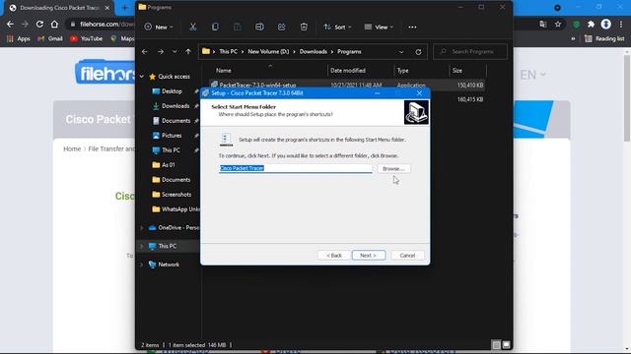Image resolution: width=631 pixels, height=354 pixels.
Task: Open Chrome extensions puzzle icon
Action: pos(591,24)
